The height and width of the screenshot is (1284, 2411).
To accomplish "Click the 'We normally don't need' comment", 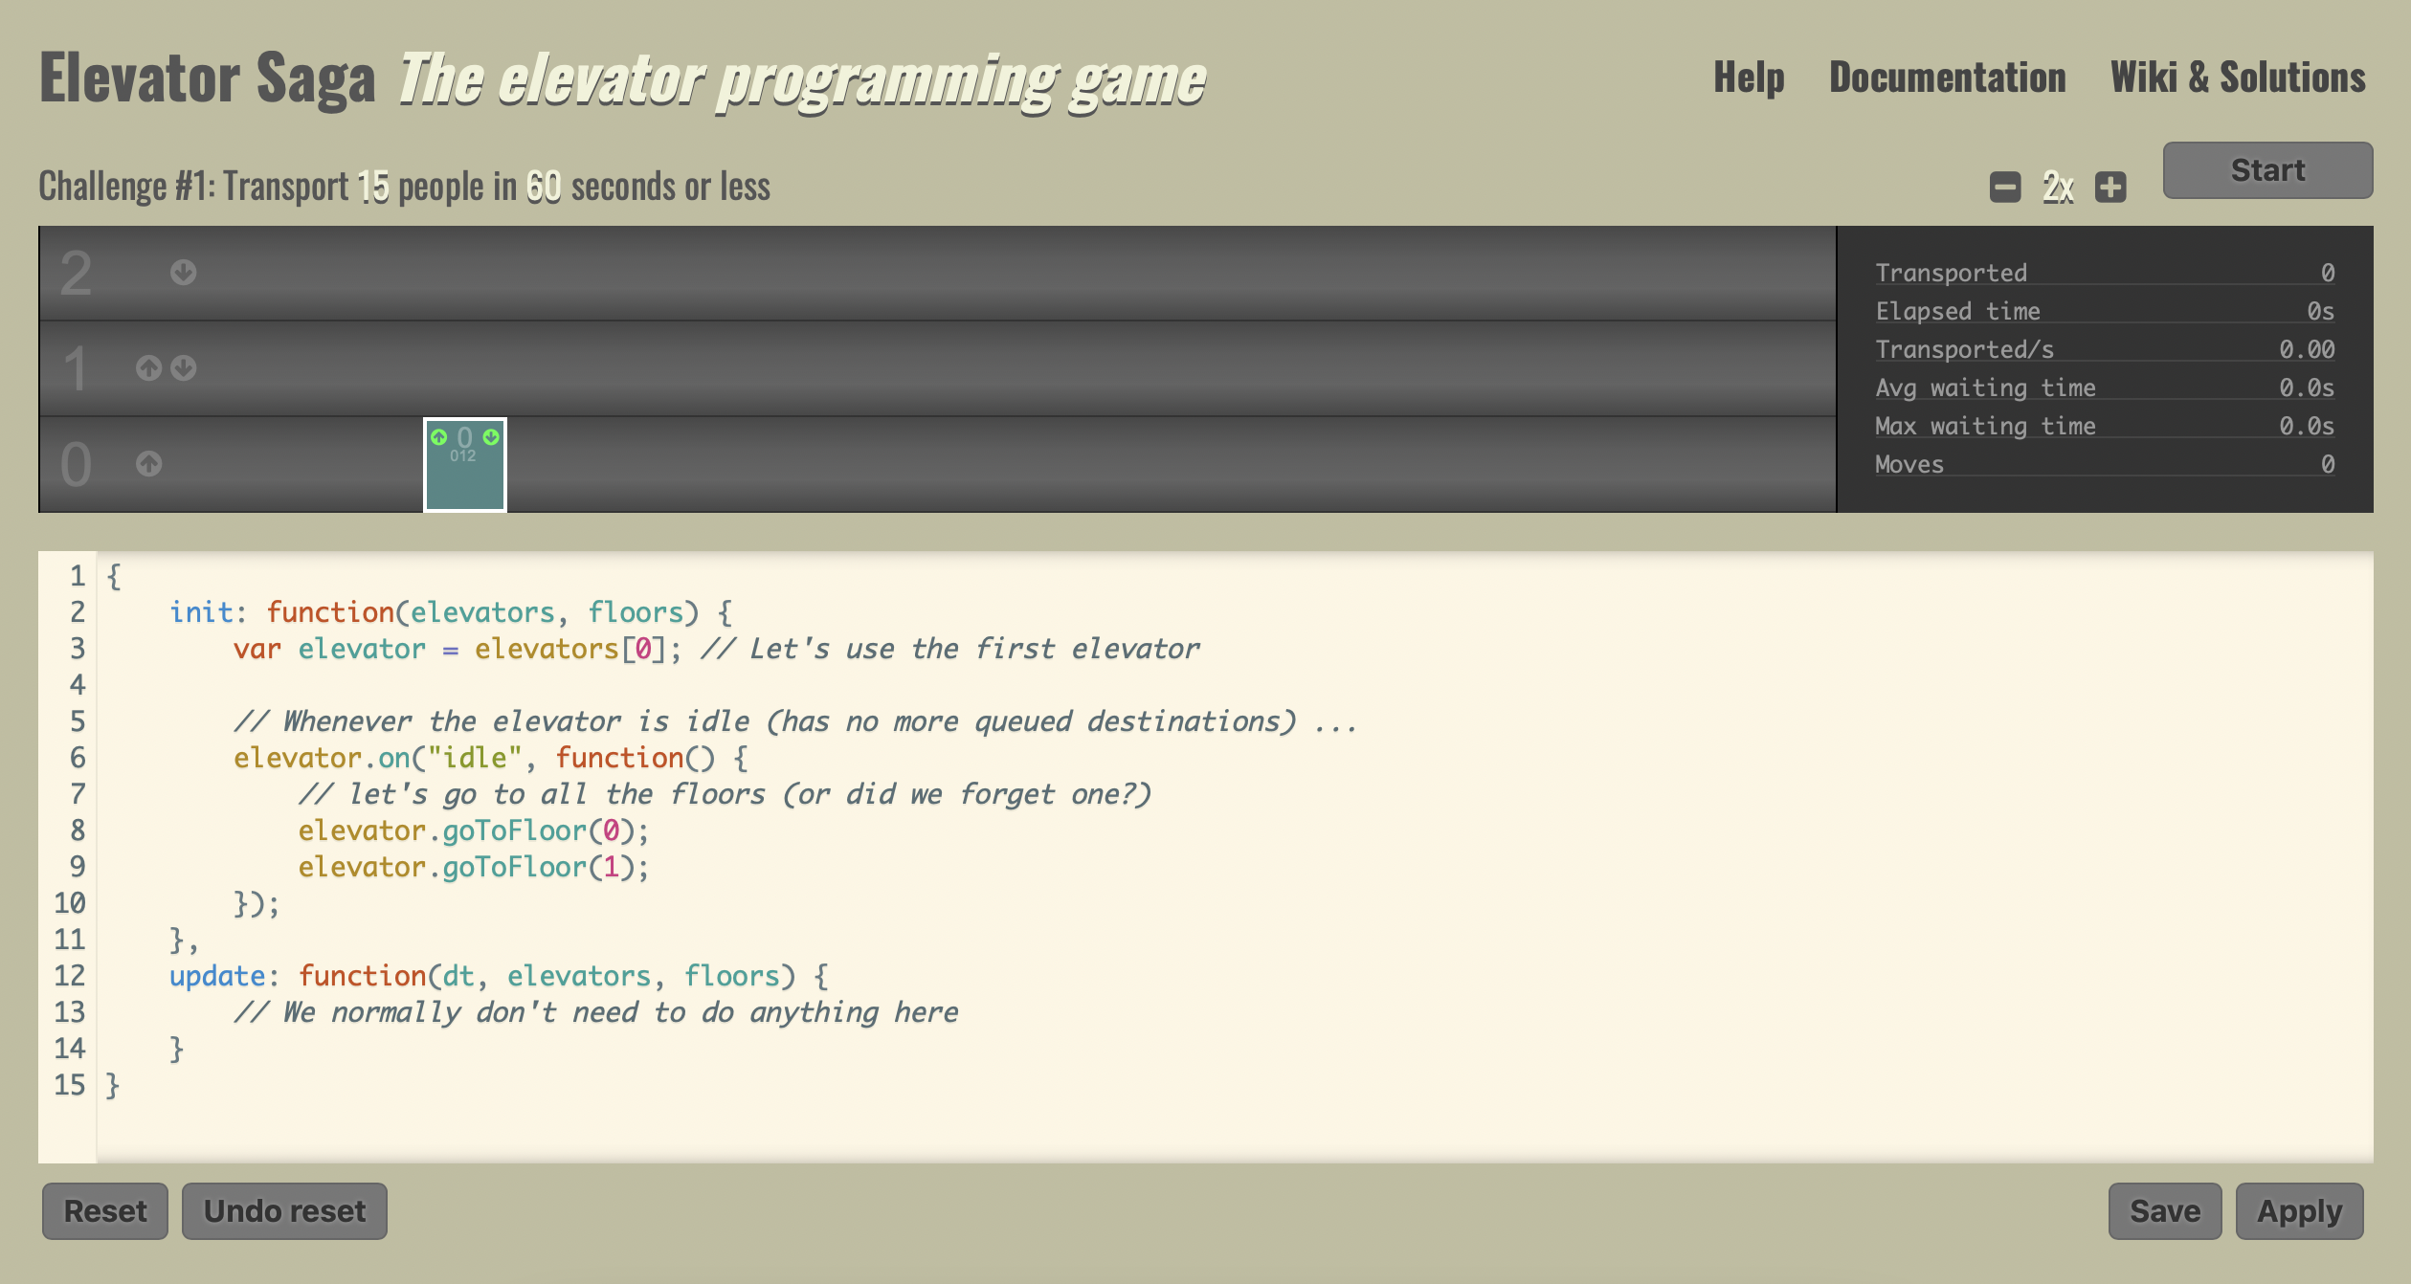I will [595, 1012].
